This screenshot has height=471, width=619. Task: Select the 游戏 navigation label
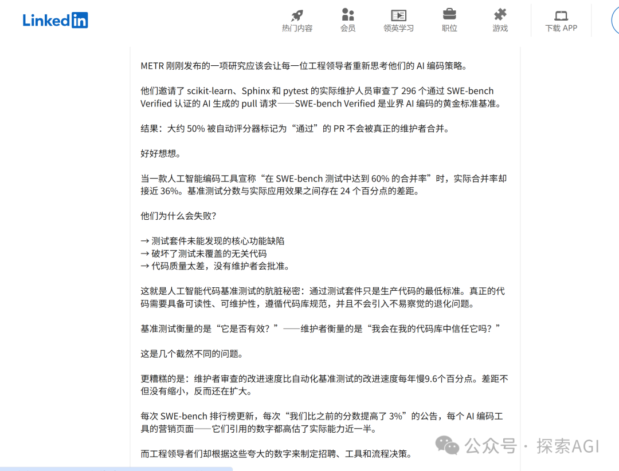[500, 28]
